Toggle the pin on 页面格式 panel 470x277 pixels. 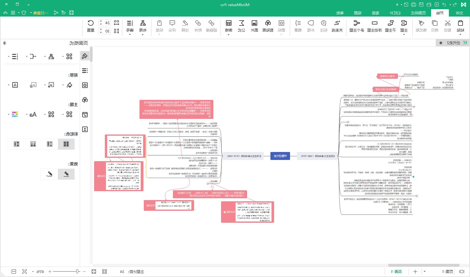[x=5, y=43]
